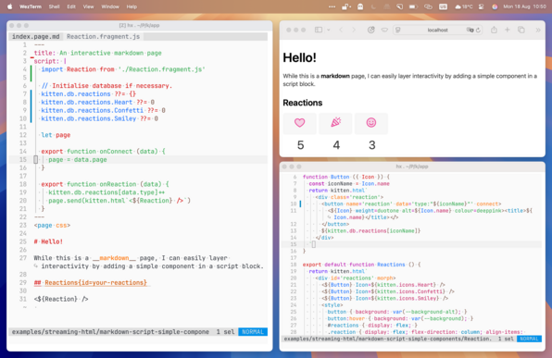Switch to the Reaction.fragment.js buffer tab
This screenshot has height=358, width=552.
point(103,37)
